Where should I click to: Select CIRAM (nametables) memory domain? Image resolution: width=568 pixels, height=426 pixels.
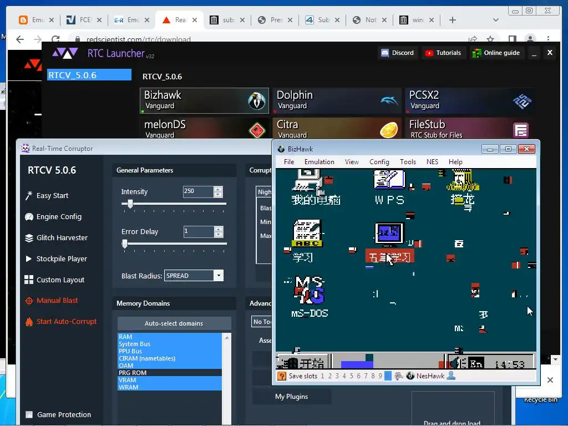point(170,359)
